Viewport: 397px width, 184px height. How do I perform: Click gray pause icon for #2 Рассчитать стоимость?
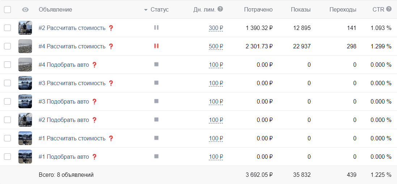point(156,27)
